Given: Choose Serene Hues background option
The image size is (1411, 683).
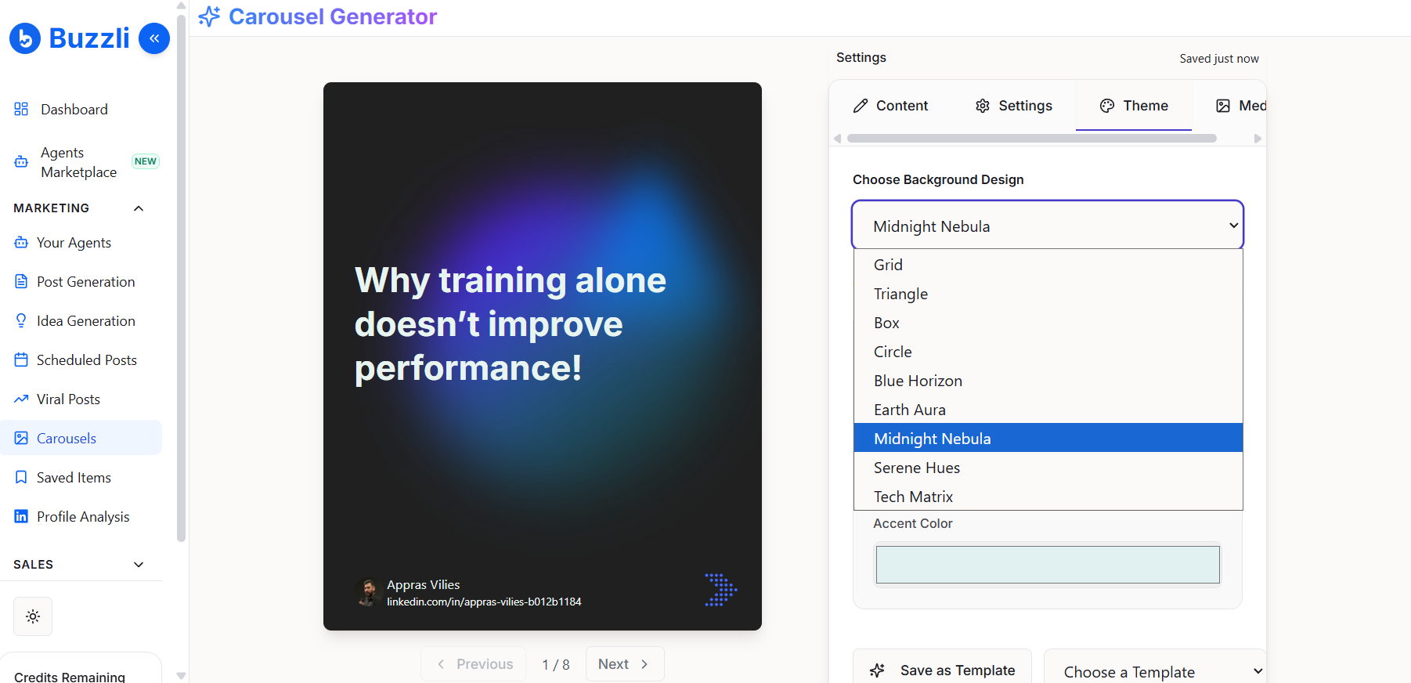Looking at the screenshot, I should point(1048,468).
